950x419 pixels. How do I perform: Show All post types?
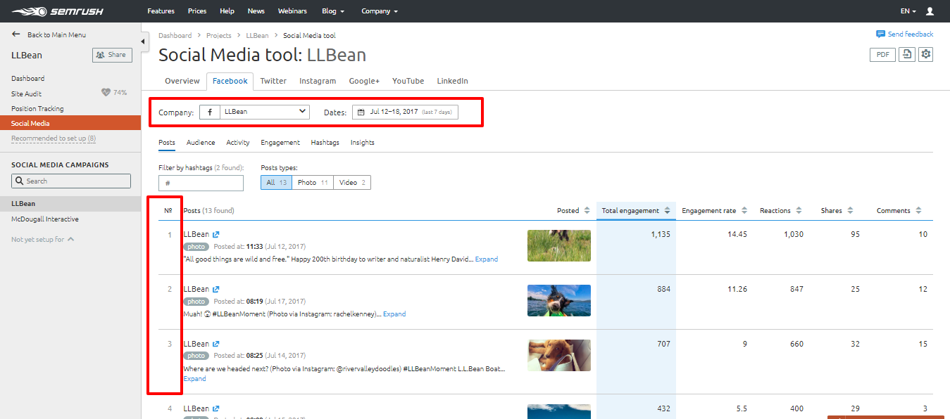pyautogui.click(x=276, y=183)
